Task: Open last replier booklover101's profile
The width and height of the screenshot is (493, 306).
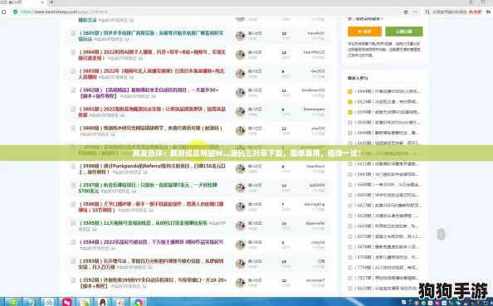Action: coord(313,90)
